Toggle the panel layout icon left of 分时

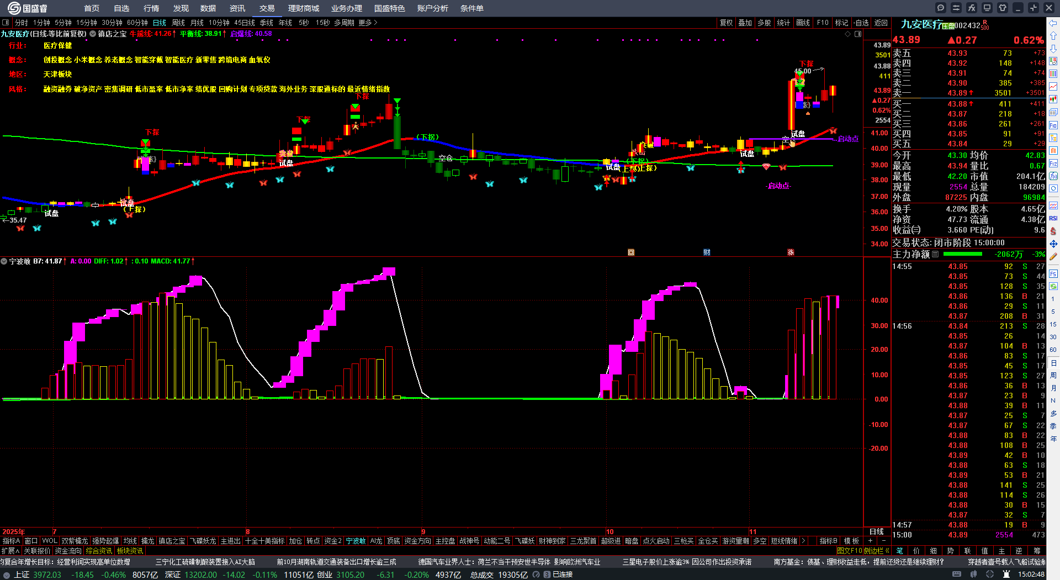[6, 23]
